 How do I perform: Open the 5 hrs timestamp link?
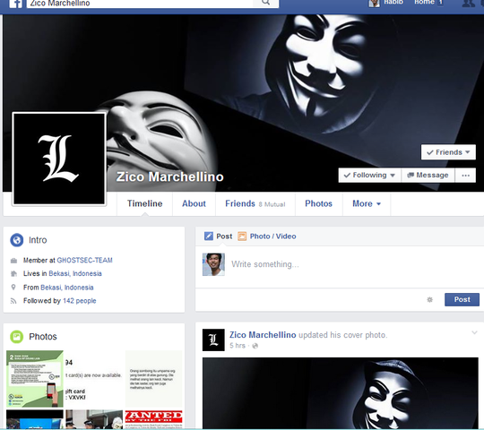238,346
